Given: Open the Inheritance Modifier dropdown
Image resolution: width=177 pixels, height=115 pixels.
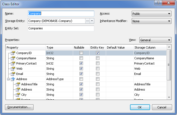Looking at the screenshot, I should (151, 21).
